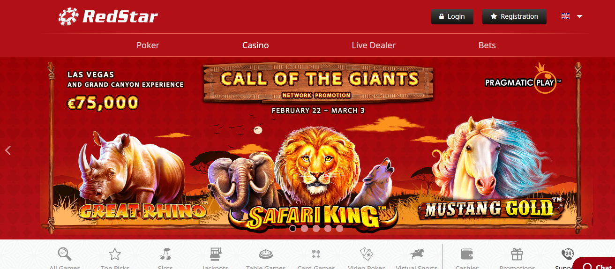Open the Virtual Sports horse icon
The width and height of the screenshot is (615, 269).
417,254
